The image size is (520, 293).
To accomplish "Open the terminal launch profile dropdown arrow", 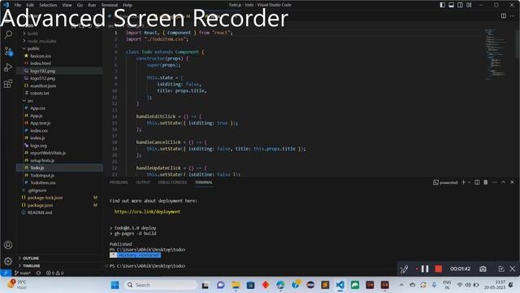I will [470, 182].
